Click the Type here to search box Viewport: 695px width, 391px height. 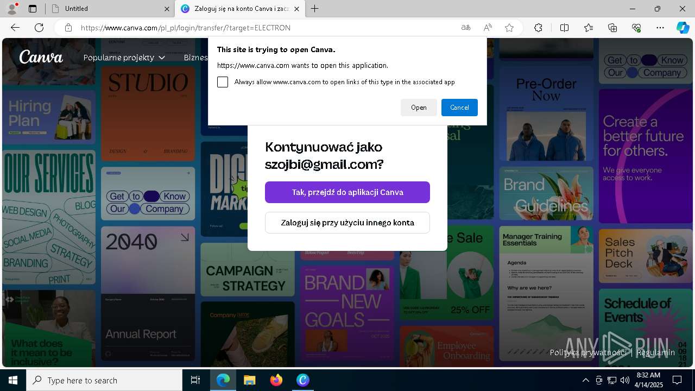pyautogui.click(x=104, y=380)
